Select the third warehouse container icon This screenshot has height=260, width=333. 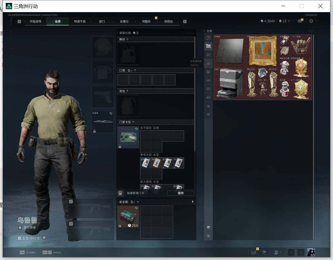[208, 55]
